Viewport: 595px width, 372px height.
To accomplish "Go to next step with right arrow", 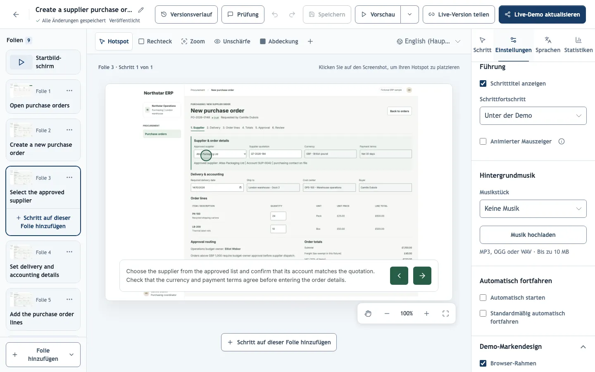I will point(422,276).
